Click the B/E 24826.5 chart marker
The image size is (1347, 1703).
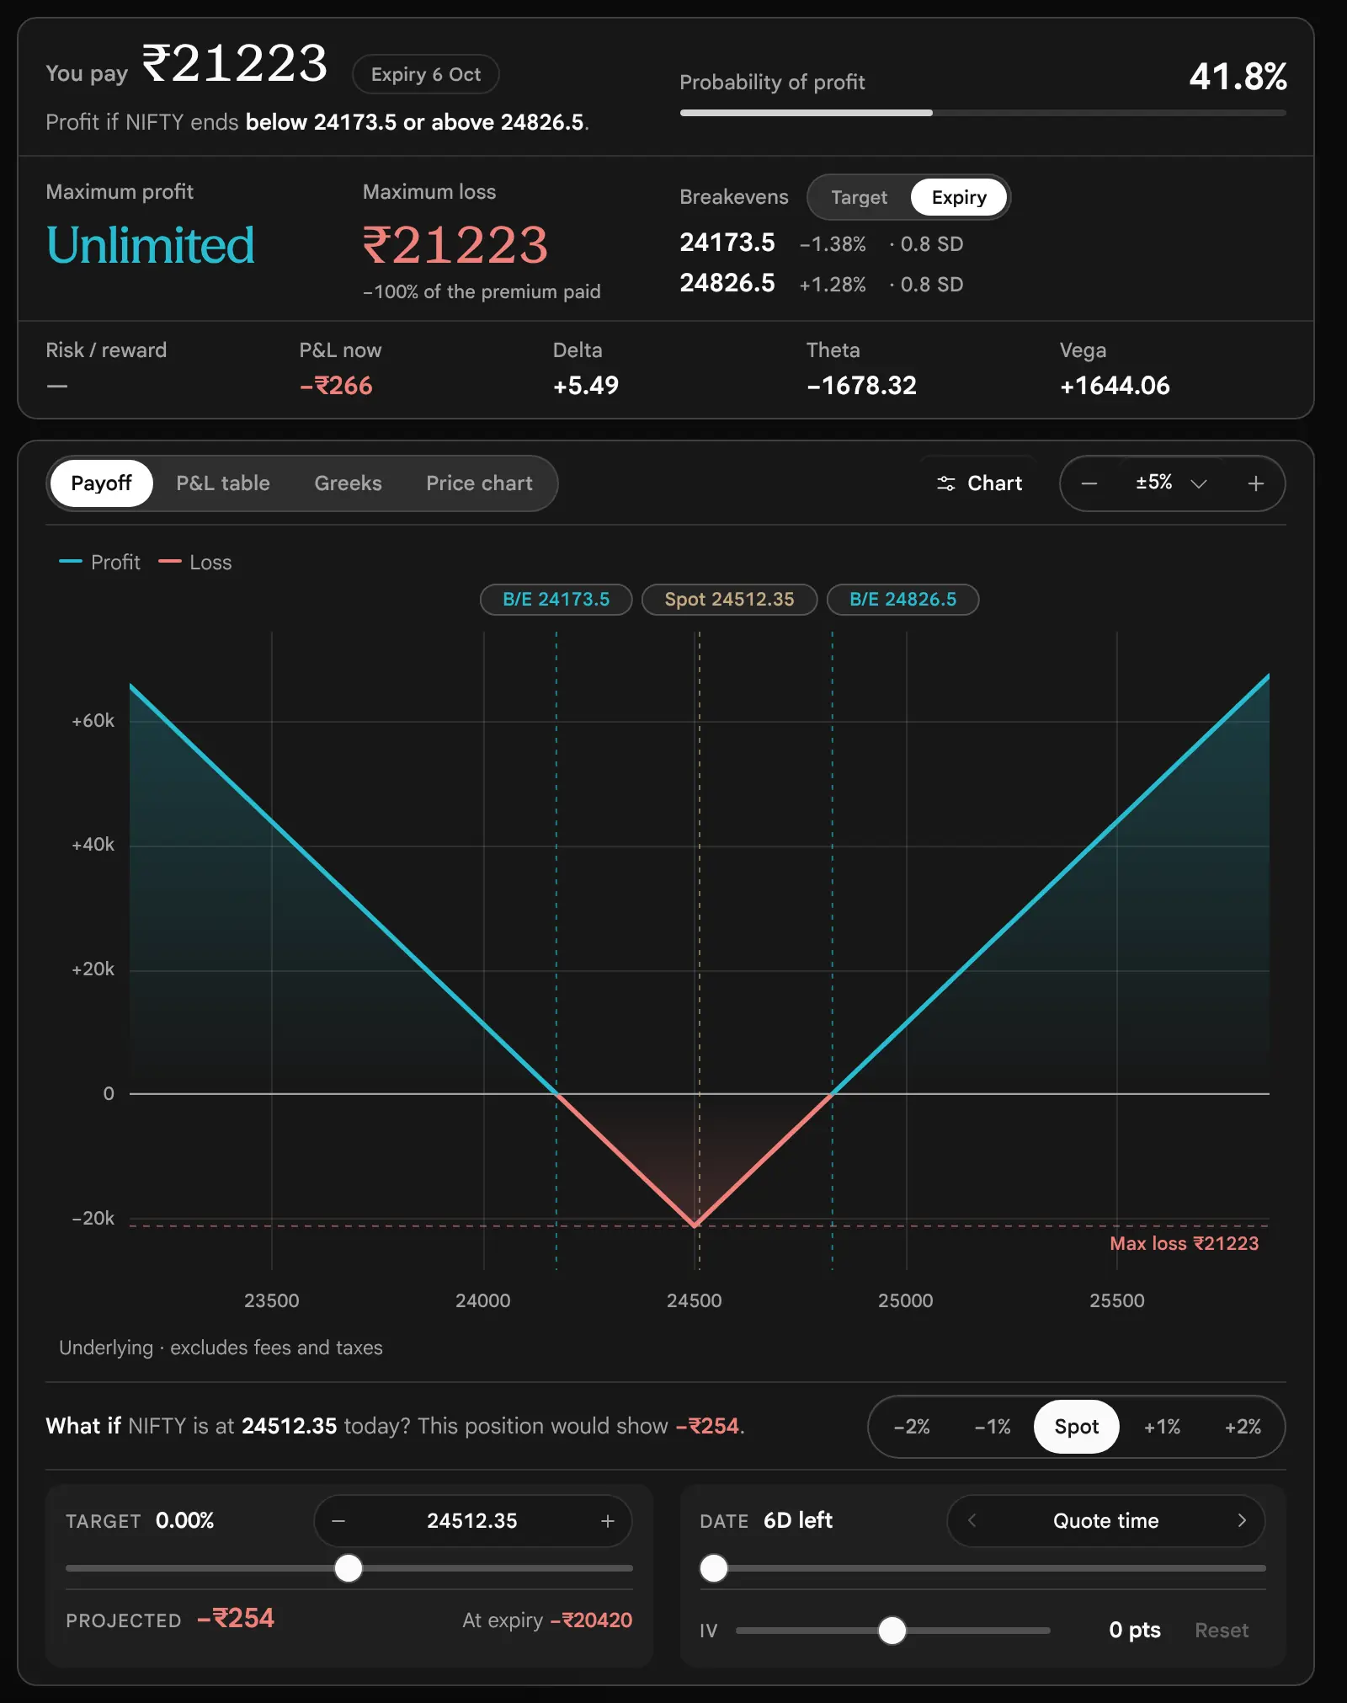click(903, 600)
